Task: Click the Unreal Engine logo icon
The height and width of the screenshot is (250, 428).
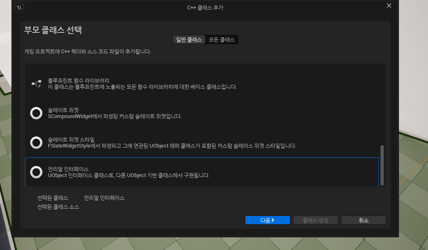Action: pyautogui.click(x=19, y=7)
